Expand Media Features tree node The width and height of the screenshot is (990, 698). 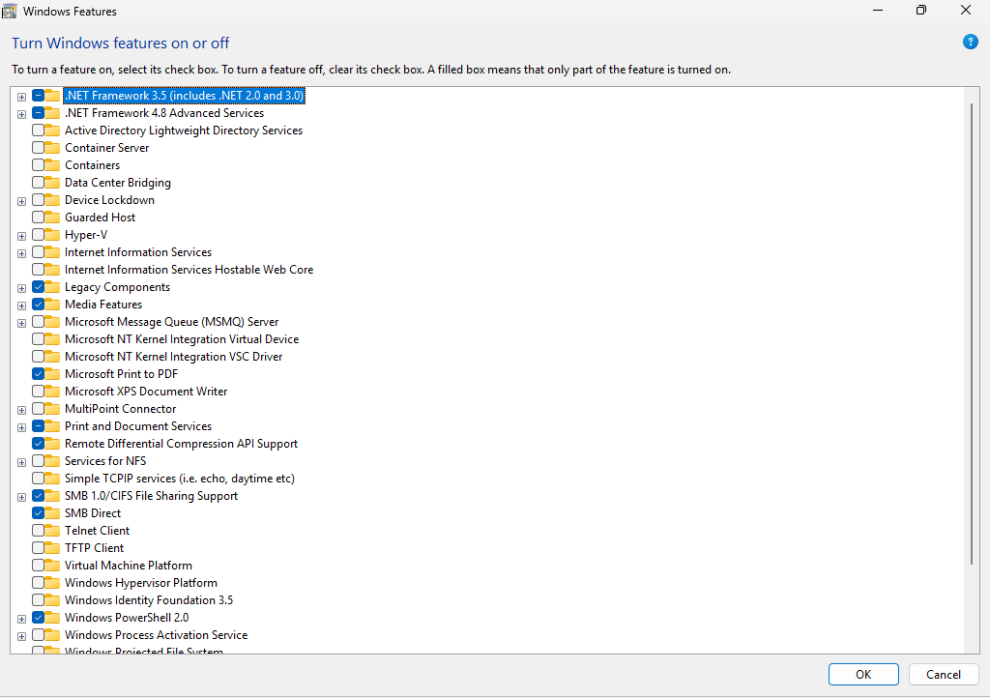point(21,305)
